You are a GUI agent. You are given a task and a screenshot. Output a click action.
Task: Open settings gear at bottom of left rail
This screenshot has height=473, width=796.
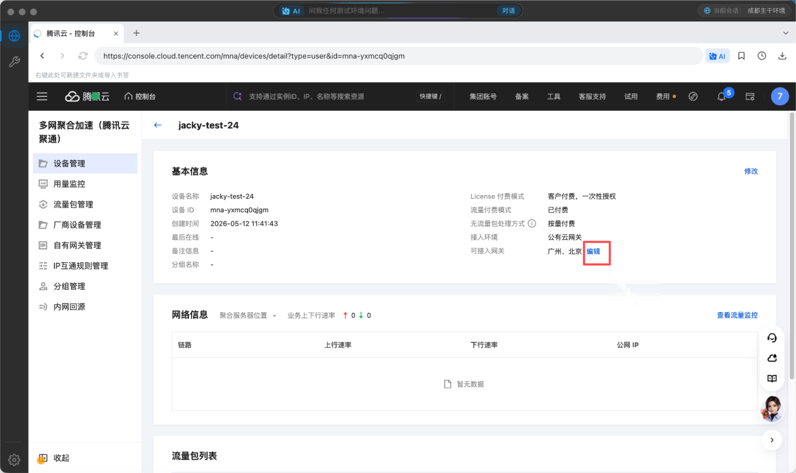tap(14, 460)
